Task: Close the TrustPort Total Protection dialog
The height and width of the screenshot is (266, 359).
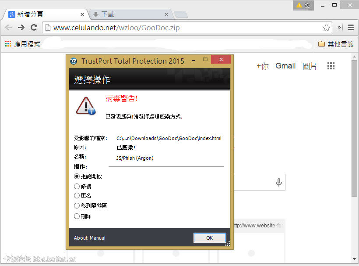Action: (x=221, y=59)
